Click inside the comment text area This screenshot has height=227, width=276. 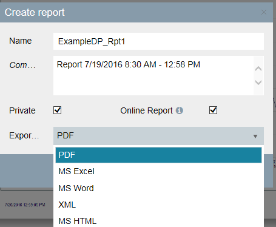pyautogui.click(x=153, y=75)
